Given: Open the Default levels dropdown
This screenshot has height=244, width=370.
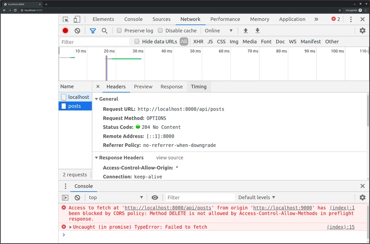Looking at the screenshot, I should pyautogui.click(x=257, y=197).
